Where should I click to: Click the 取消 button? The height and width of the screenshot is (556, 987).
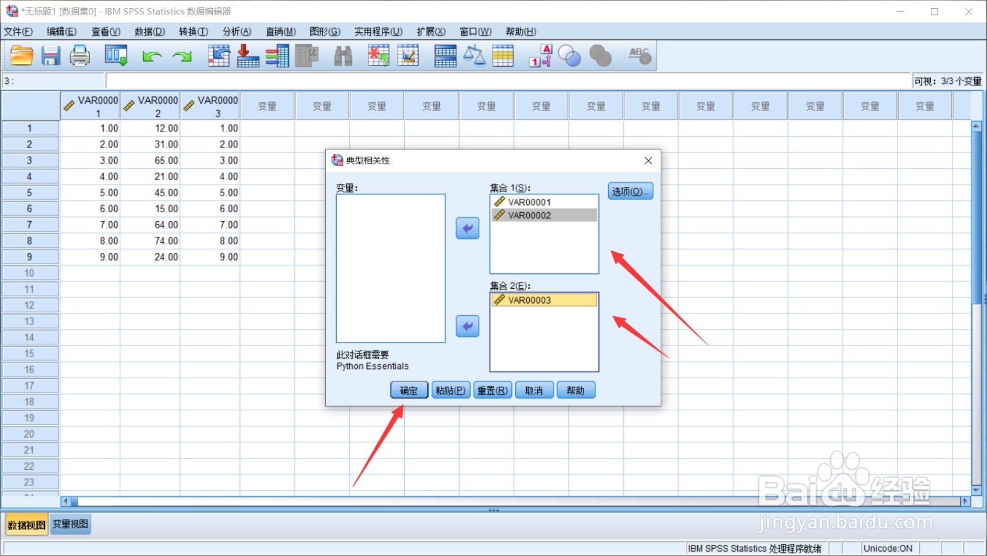click(x=534, y=390)
